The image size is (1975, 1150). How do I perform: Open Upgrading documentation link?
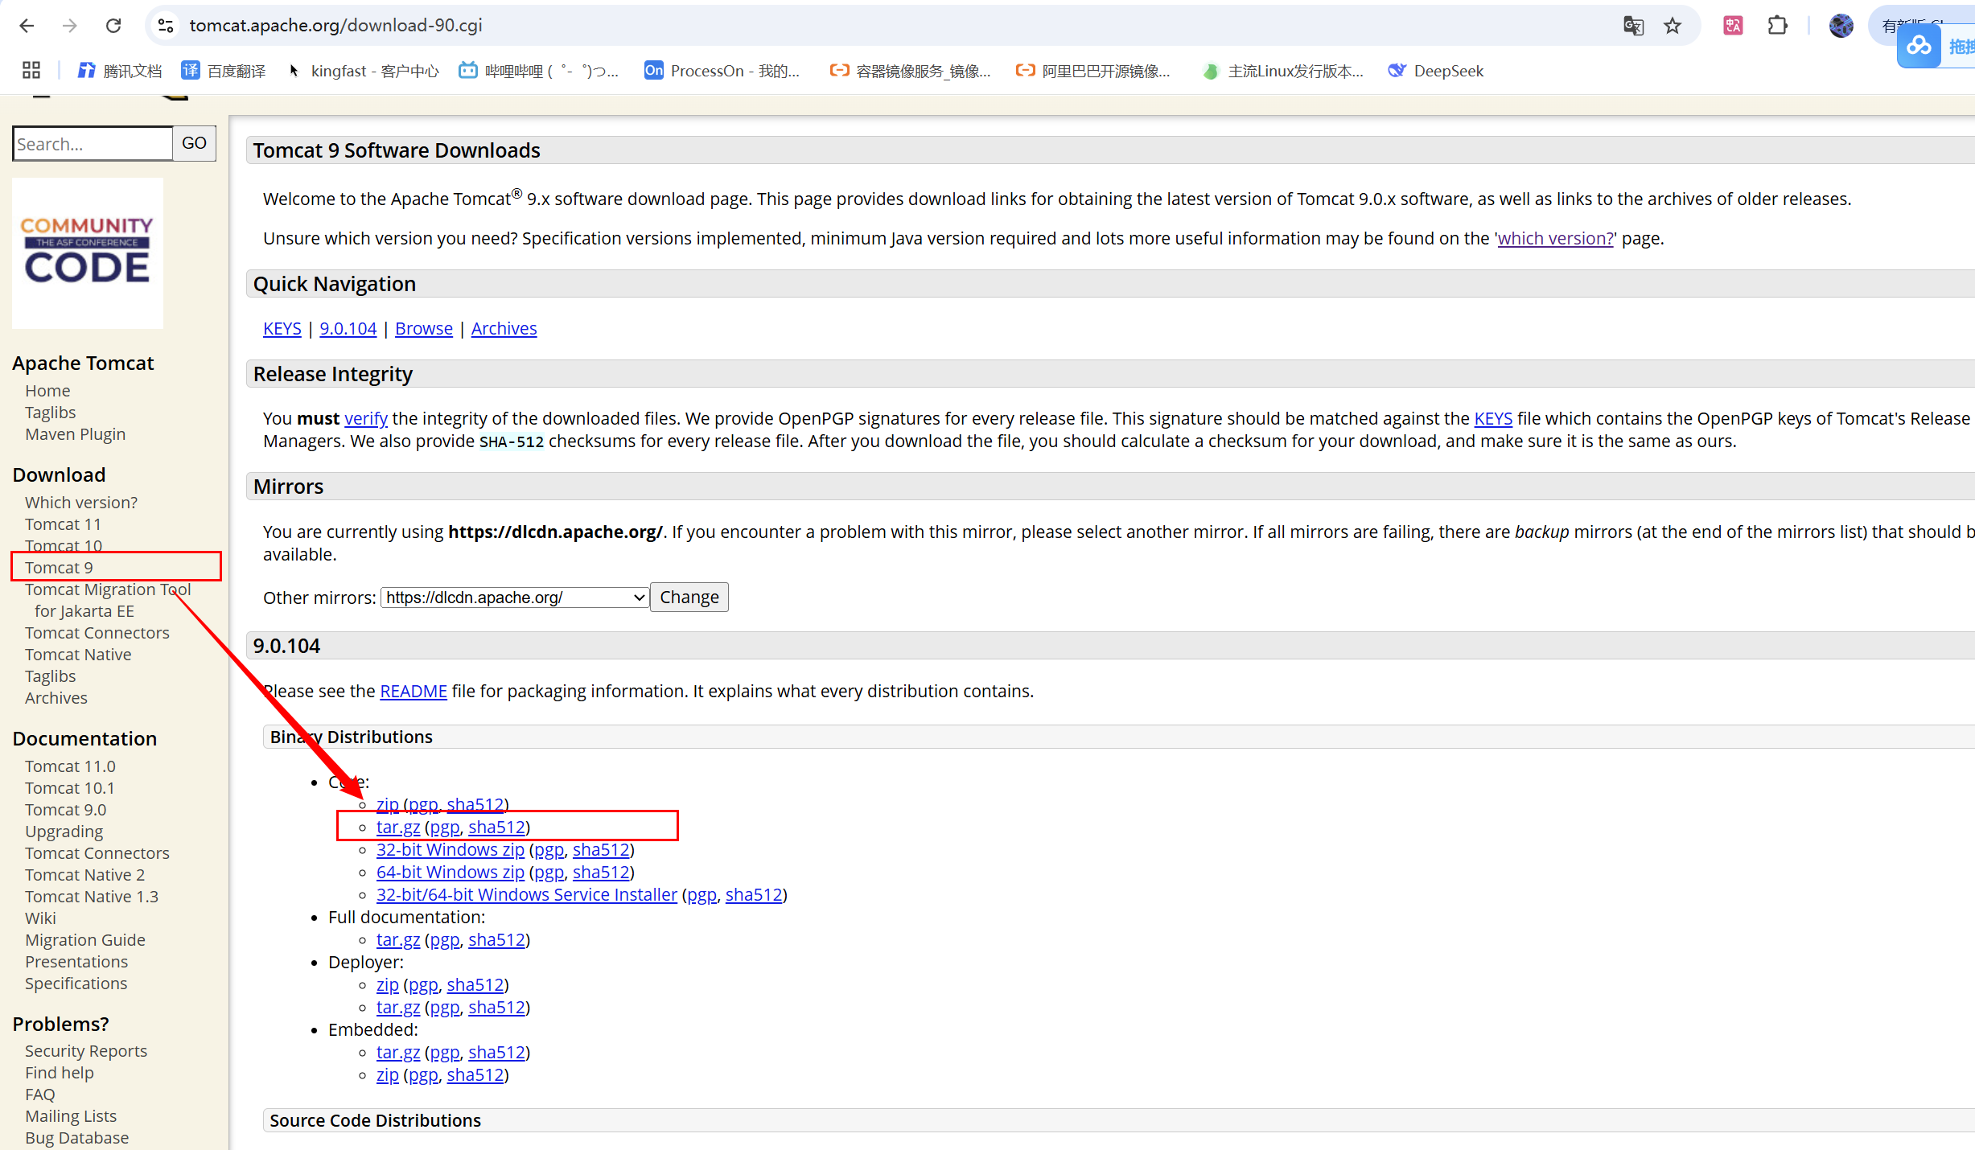pos(64,831)
